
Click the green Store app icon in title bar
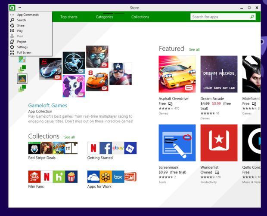click(12, 8)
